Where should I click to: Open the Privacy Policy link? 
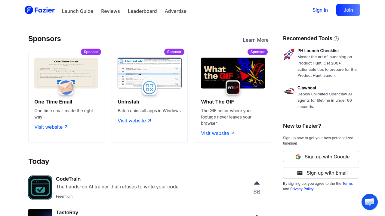pos(302,189)
